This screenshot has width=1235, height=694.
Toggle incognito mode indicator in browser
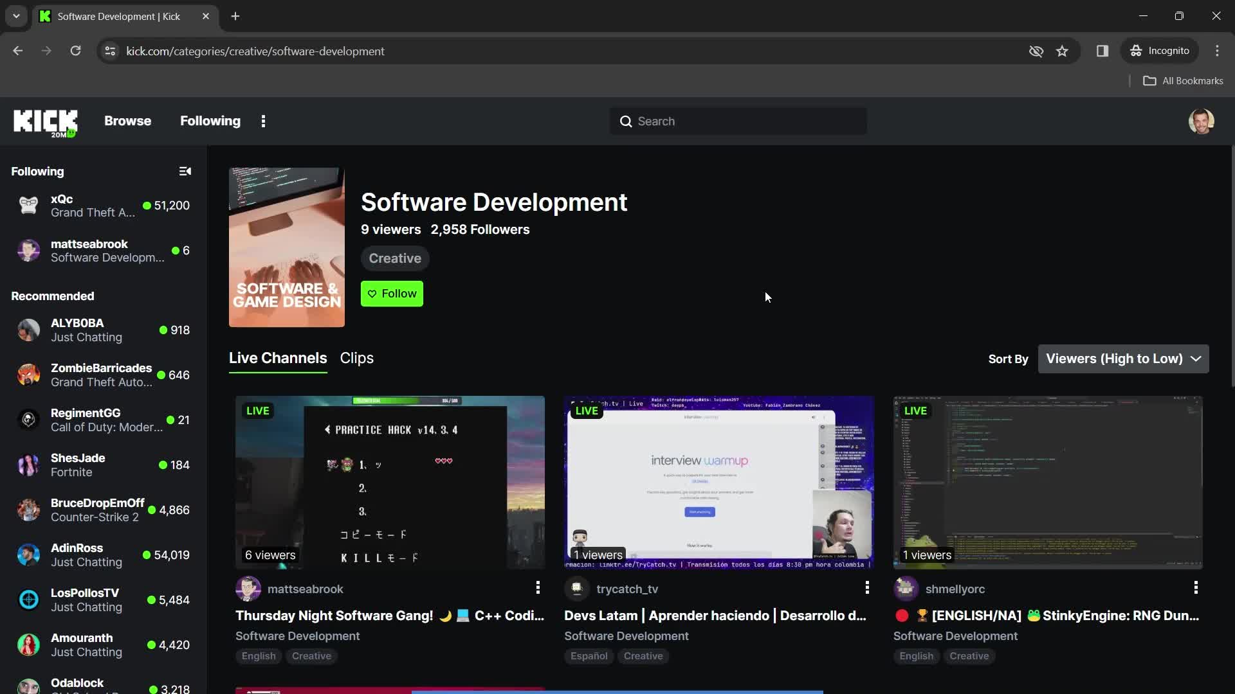1160,51
